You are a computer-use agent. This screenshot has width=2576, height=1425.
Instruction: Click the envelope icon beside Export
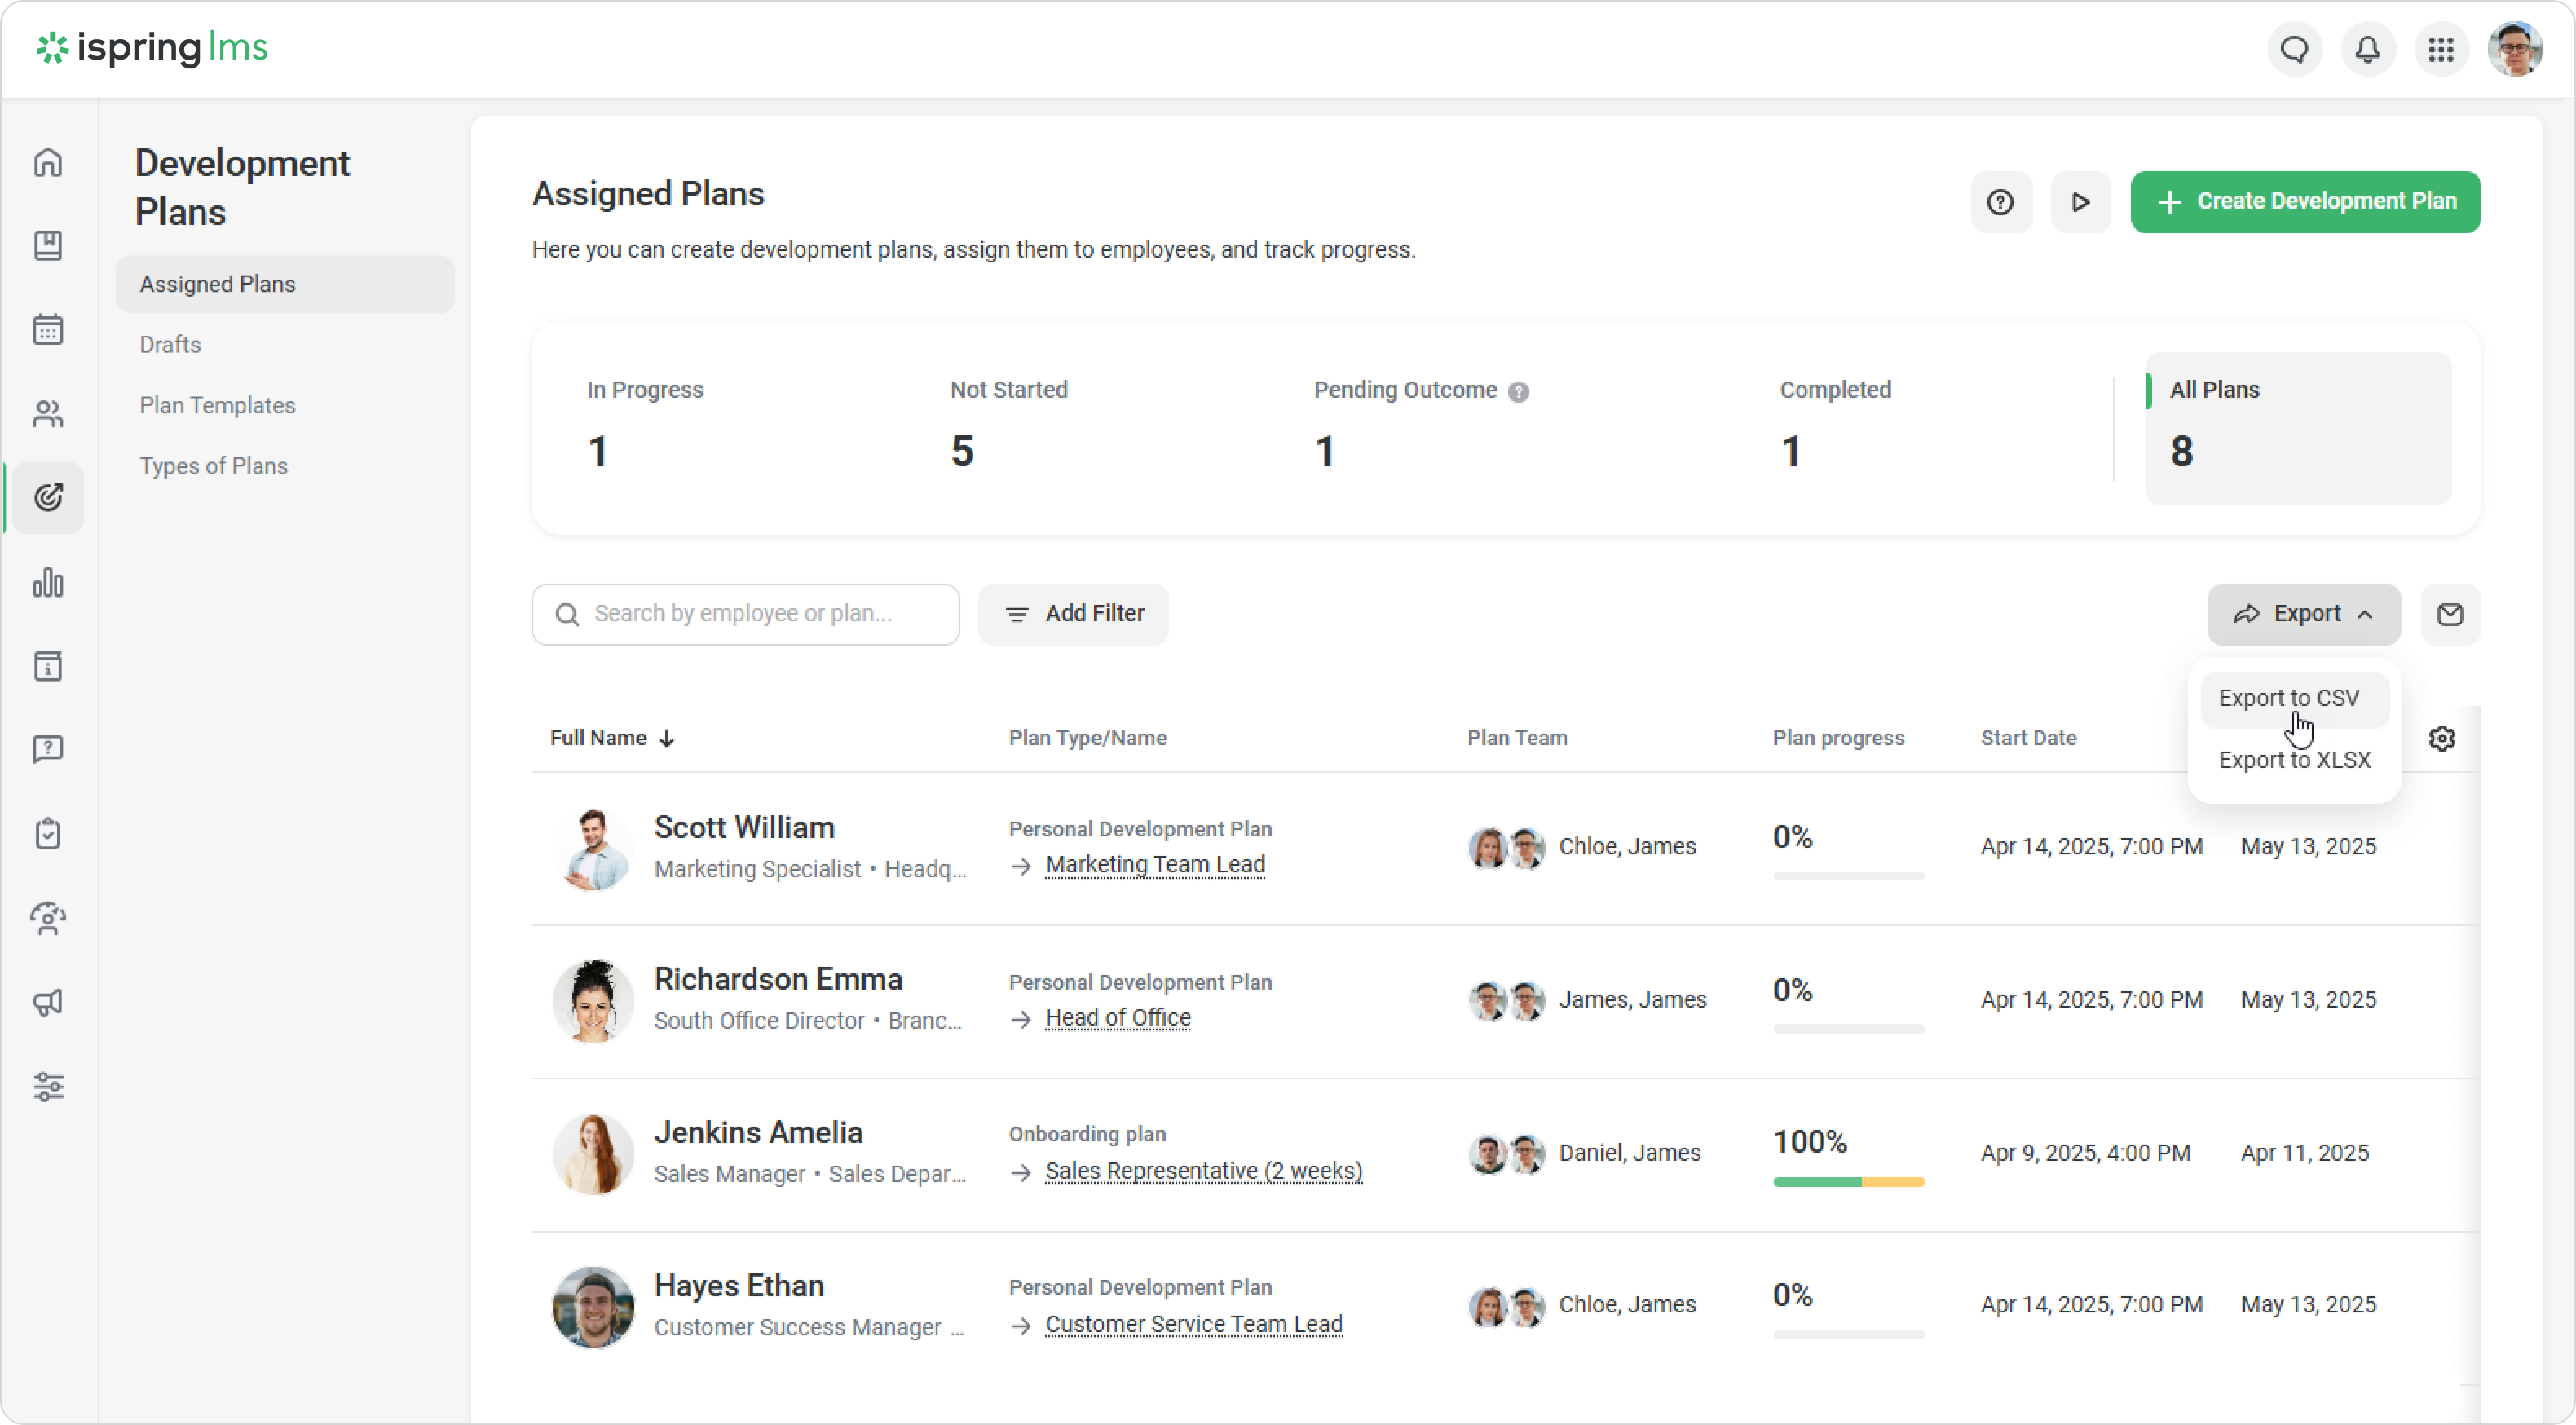2450,614
